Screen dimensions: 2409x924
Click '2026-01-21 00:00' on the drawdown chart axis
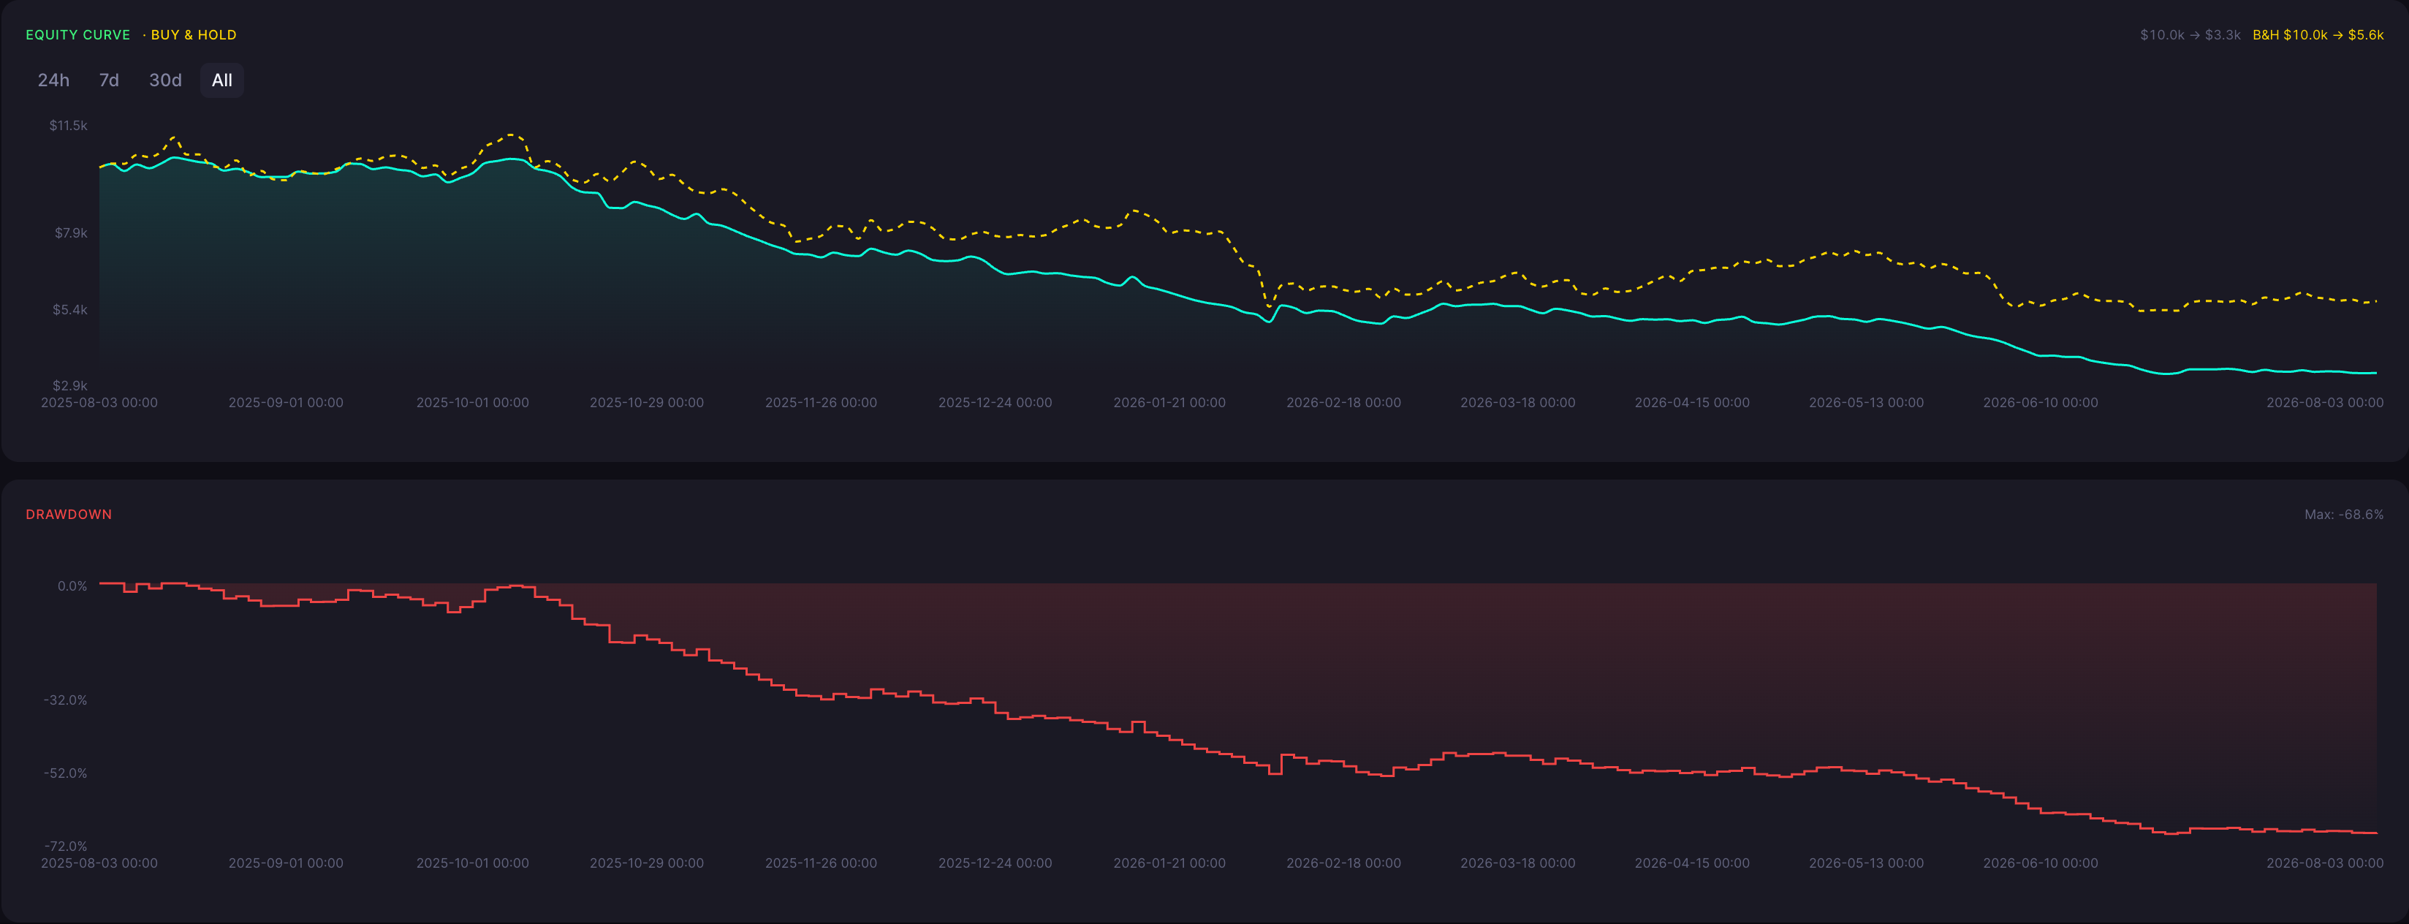pos(1169,863)
